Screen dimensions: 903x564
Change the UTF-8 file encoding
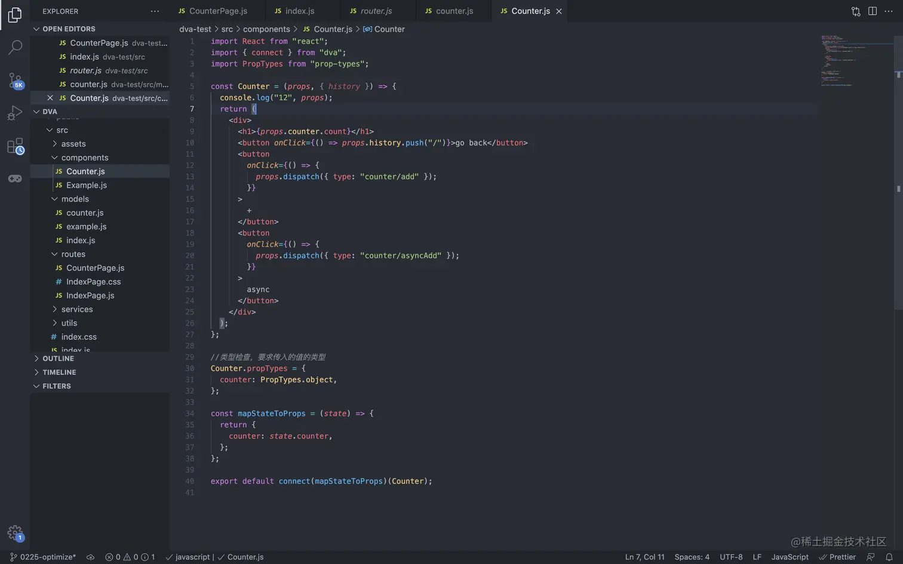click(x=731, y=557)
